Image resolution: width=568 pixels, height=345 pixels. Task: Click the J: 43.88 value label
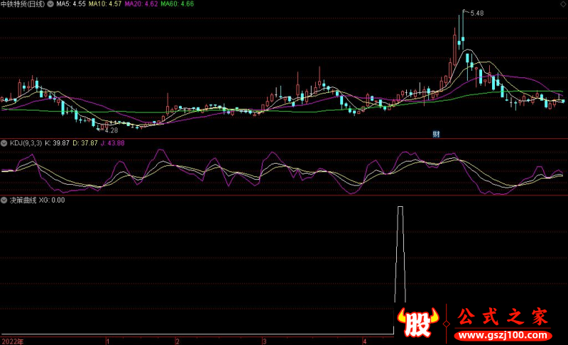(112, 143)
